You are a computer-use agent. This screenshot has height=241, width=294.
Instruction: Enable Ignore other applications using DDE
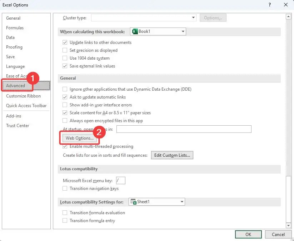[x=65, y=89]
